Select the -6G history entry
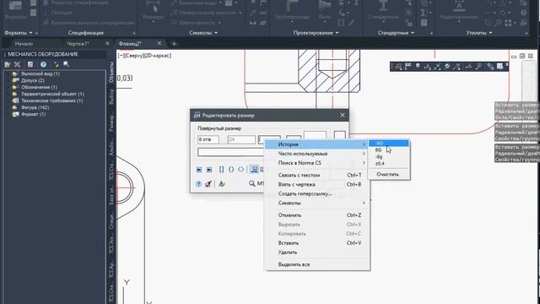The height and width of the screenshot is (304, 540). (388, 143)
